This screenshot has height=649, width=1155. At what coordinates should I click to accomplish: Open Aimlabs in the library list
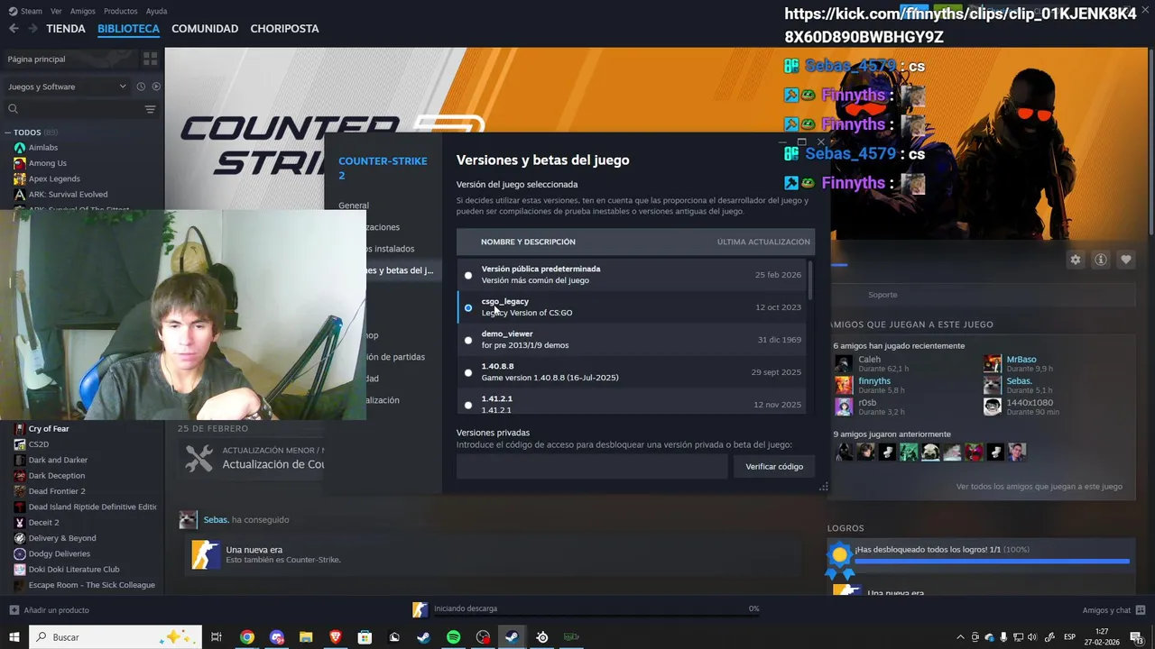[x=42, y=148]
